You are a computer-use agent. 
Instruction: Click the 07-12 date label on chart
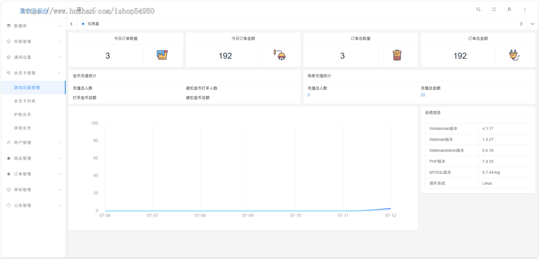coord(391,216)
